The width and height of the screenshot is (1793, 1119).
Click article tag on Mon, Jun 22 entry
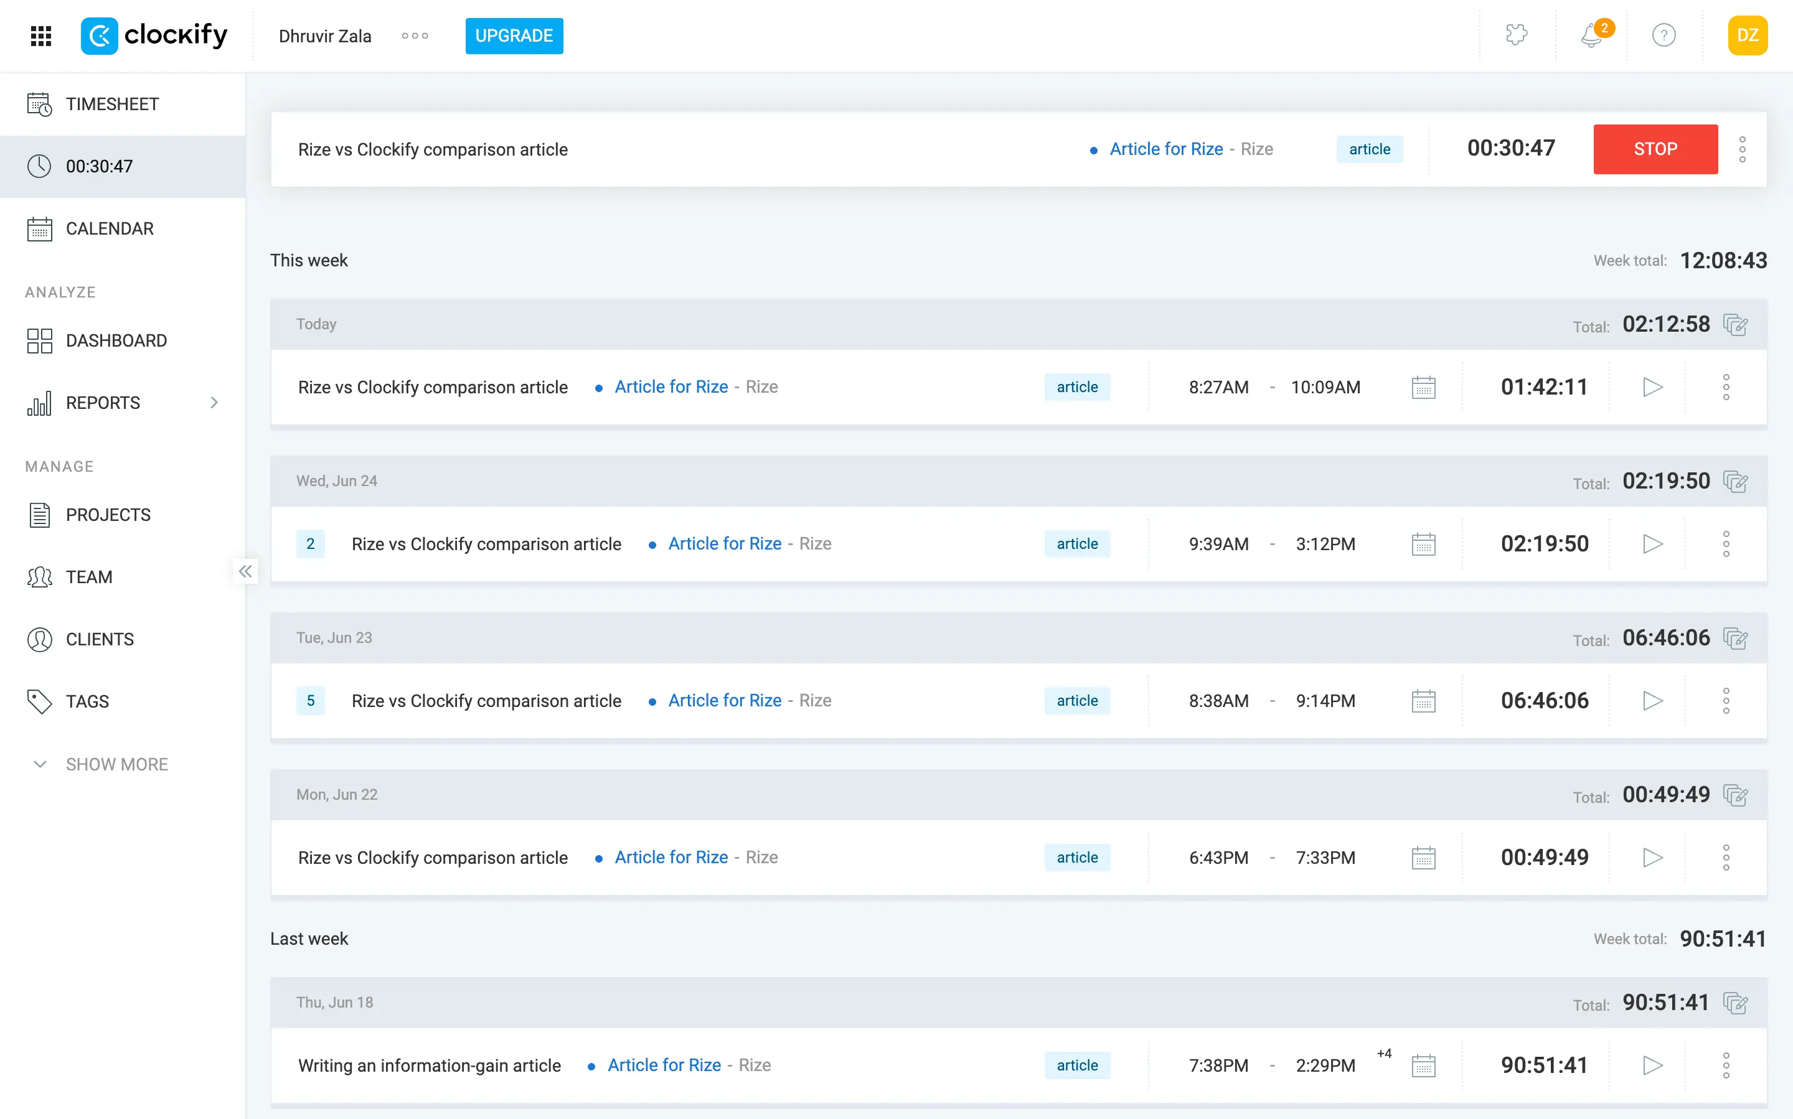click(1077, 858)
